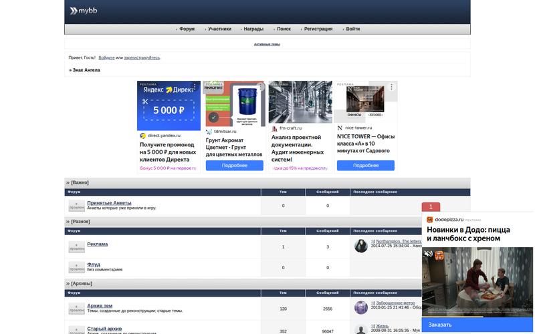
Task: Click status icon beside Флуд forum
Action: pyautogui.click(x=76, y=267)
